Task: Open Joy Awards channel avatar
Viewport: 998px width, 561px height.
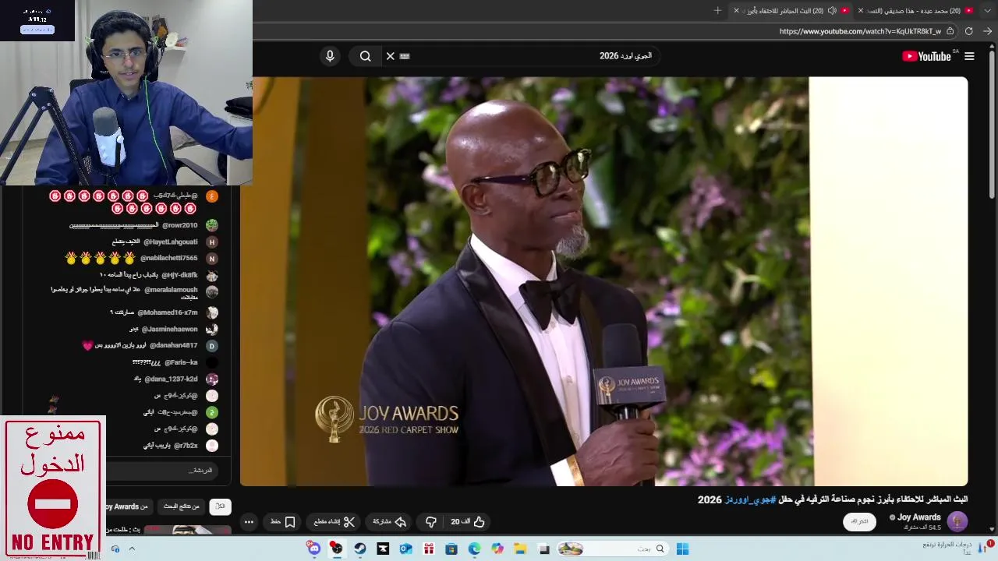Action: (957, 521)
